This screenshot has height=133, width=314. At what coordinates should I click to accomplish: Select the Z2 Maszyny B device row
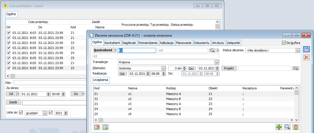point(194,99)
